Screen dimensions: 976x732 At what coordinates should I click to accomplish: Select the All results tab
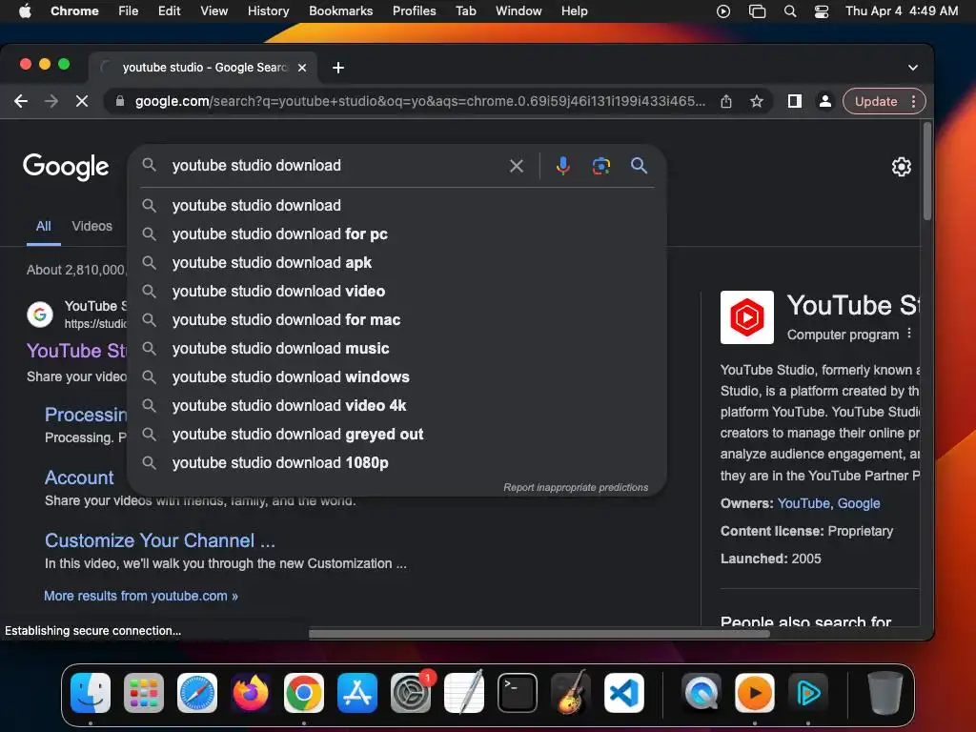click(x=43, y=226)
